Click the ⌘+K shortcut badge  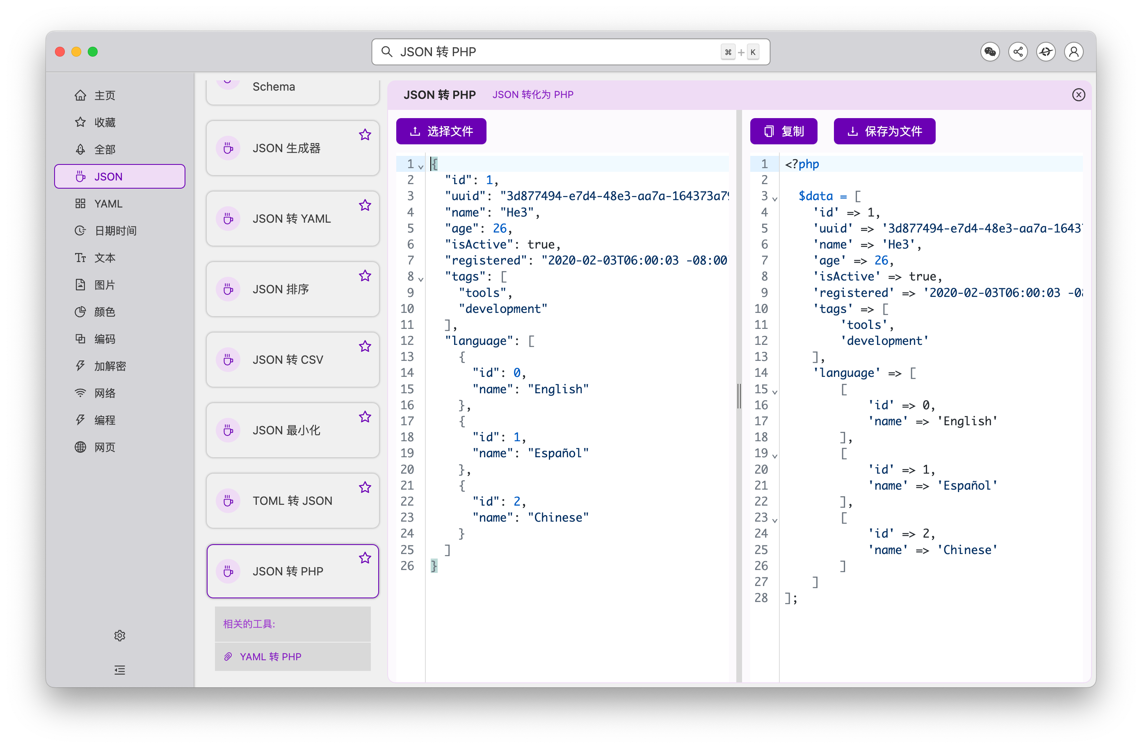(x=740, y=52)
